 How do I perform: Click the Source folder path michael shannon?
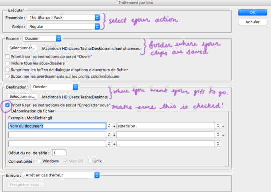[92, 49]
